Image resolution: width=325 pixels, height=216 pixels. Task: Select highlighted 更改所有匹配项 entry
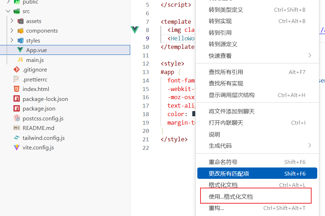click(257, 173)
